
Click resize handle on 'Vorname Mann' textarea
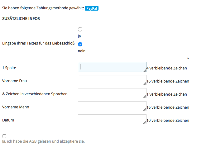click(145, 110)
